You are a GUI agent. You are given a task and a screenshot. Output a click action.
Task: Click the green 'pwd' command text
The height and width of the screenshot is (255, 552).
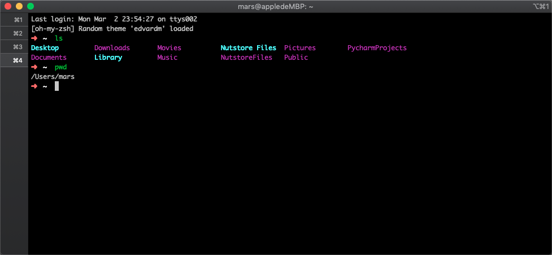pos(60,67)
